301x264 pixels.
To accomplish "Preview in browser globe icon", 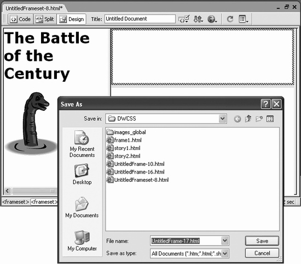I will 212,19.
